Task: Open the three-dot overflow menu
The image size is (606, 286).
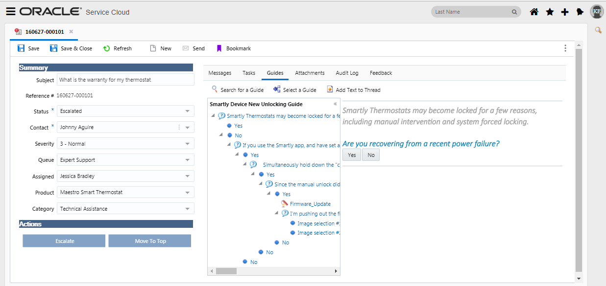Action: coord(565,48)
